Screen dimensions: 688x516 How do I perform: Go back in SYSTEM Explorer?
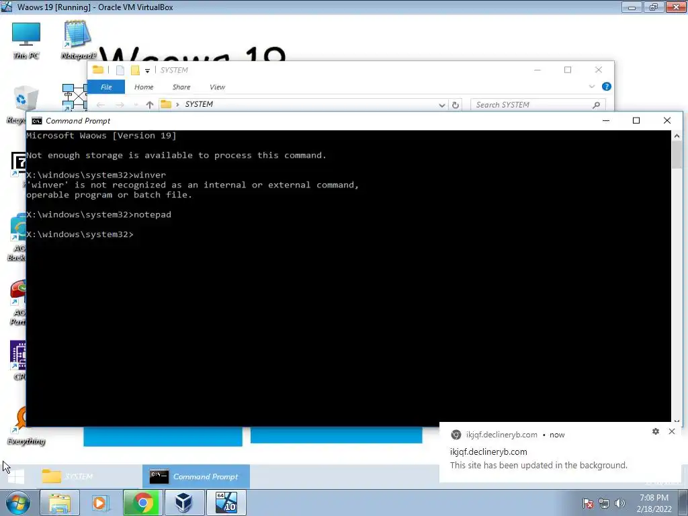pos(101,105)
